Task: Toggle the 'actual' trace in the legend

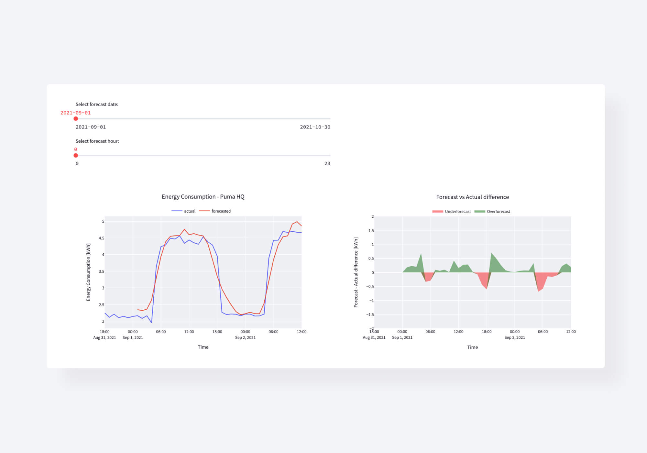Action: coord(189,211)
